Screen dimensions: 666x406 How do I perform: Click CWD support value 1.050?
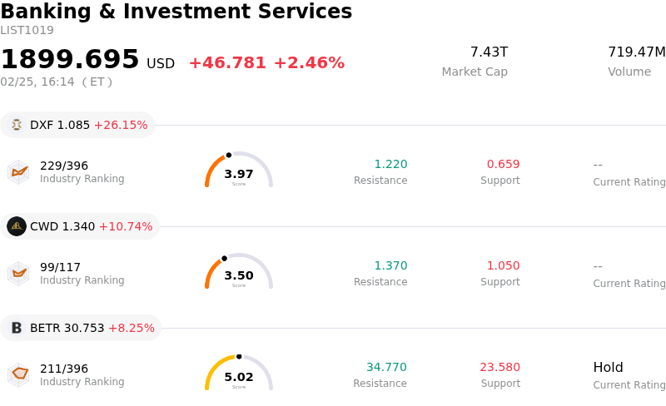pyautogui.click(x=503, y=265)
